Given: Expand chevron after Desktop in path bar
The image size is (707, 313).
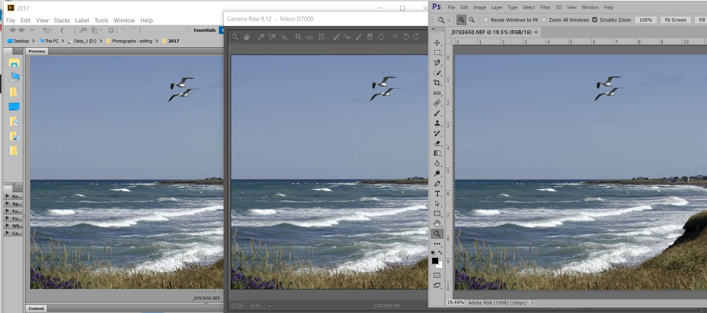Looking at the screenshot, I should 33,41.
